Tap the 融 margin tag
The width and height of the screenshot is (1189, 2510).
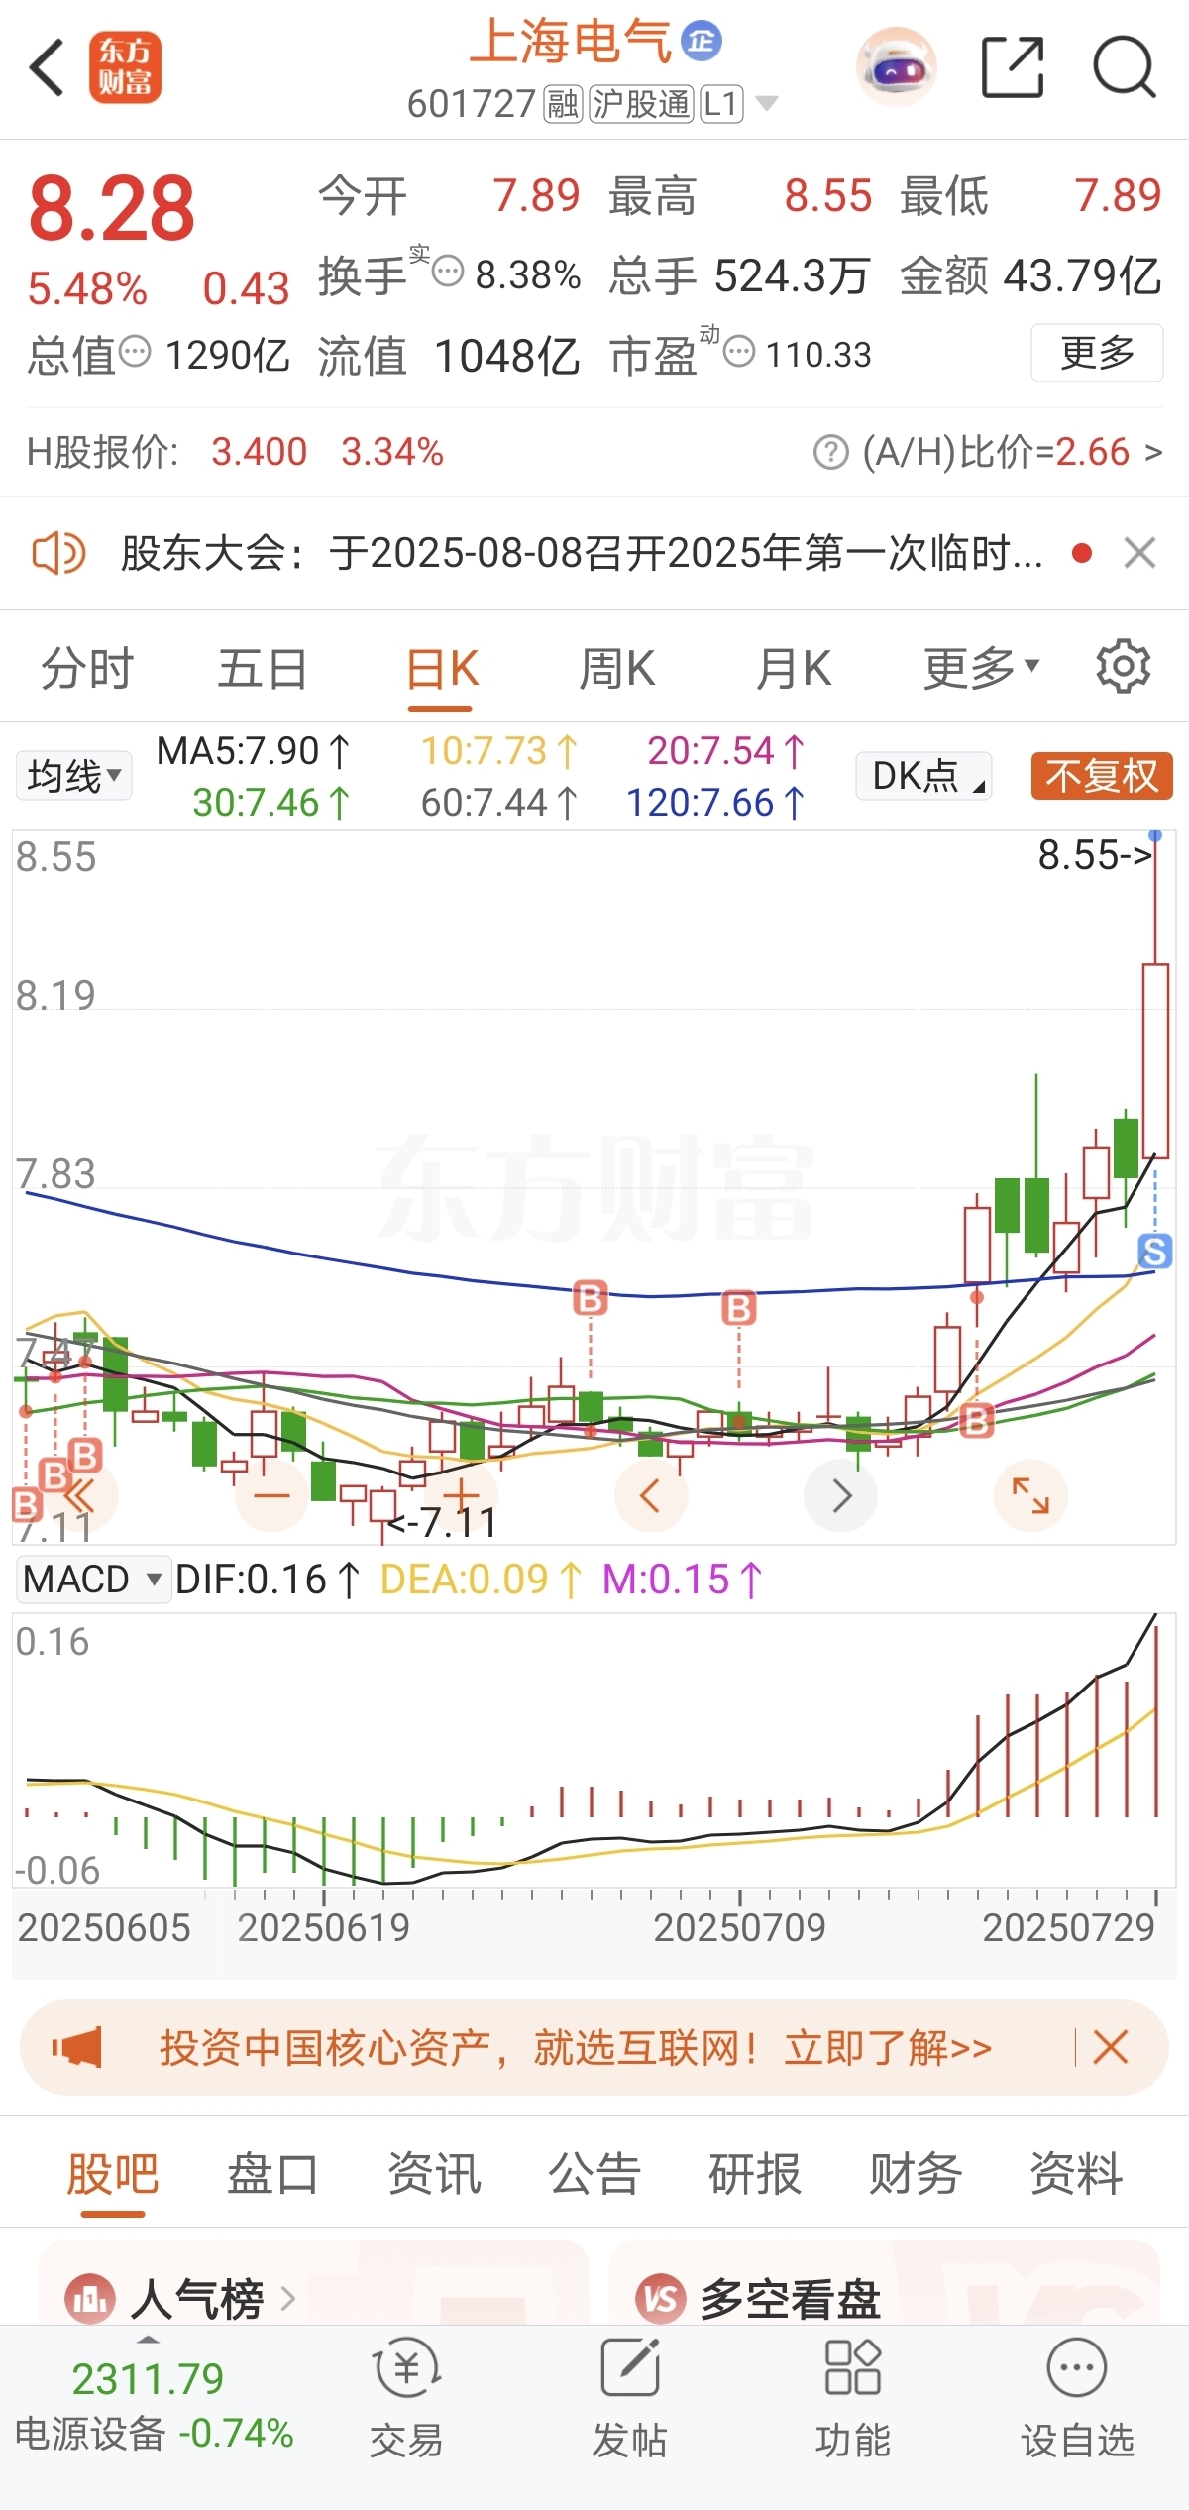click(x=563, y=103)
